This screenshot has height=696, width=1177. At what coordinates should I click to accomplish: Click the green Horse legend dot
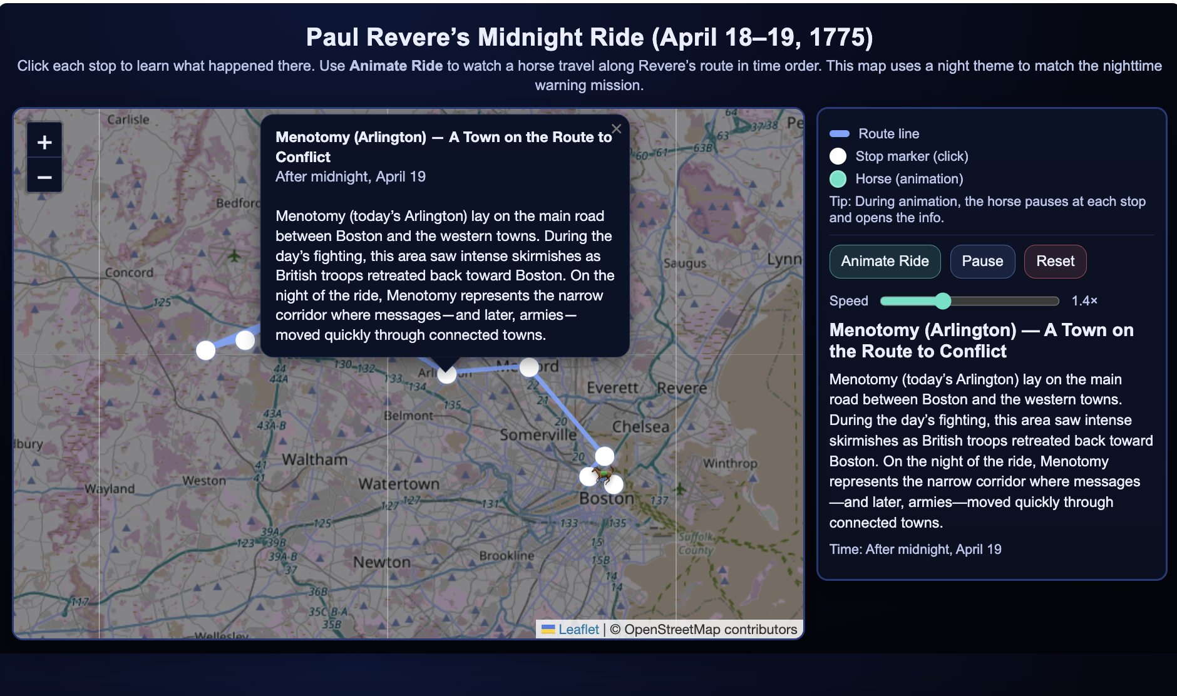(x=838, y=179)
